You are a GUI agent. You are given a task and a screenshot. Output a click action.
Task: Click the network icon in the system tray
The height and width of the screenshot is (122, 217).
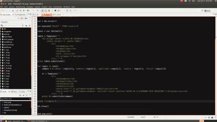pyautogui.click(x=190, y=1)
